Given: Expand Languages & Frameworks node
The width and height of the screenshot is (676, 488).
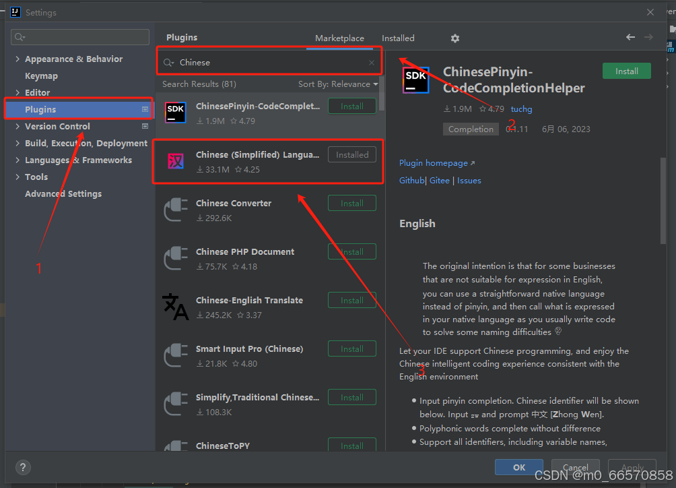Looking at the screenshot, I should 18,160.
